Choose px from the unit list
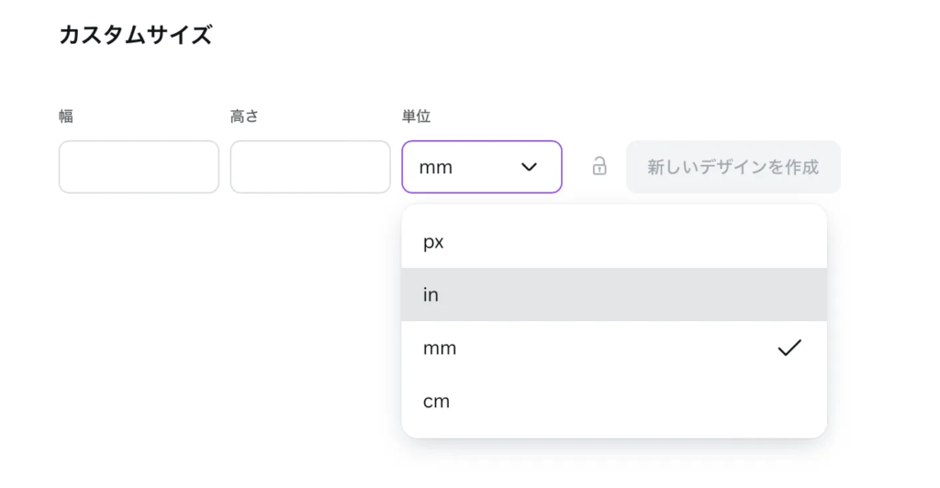 (614, 242)
